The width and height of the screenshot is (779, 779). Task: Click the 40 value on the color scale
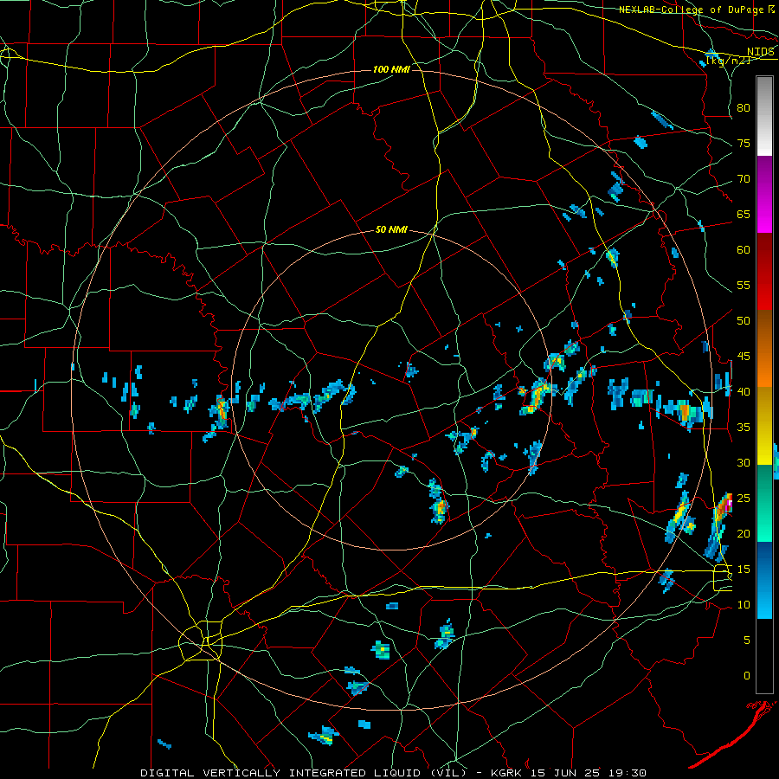pyautogui.click(x=744, y=392)
